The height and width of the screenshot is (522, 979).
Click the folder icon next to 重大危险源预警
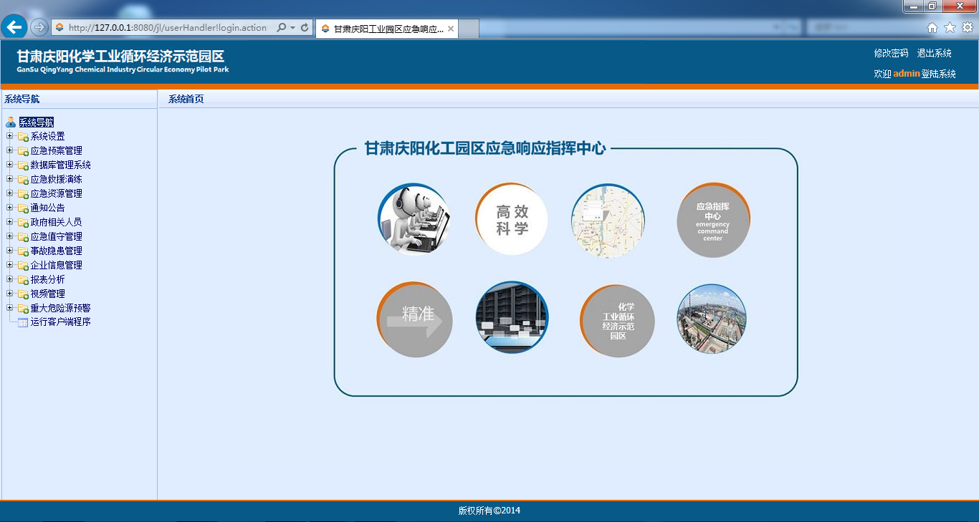pyautogui.click(x=23, y=309)
